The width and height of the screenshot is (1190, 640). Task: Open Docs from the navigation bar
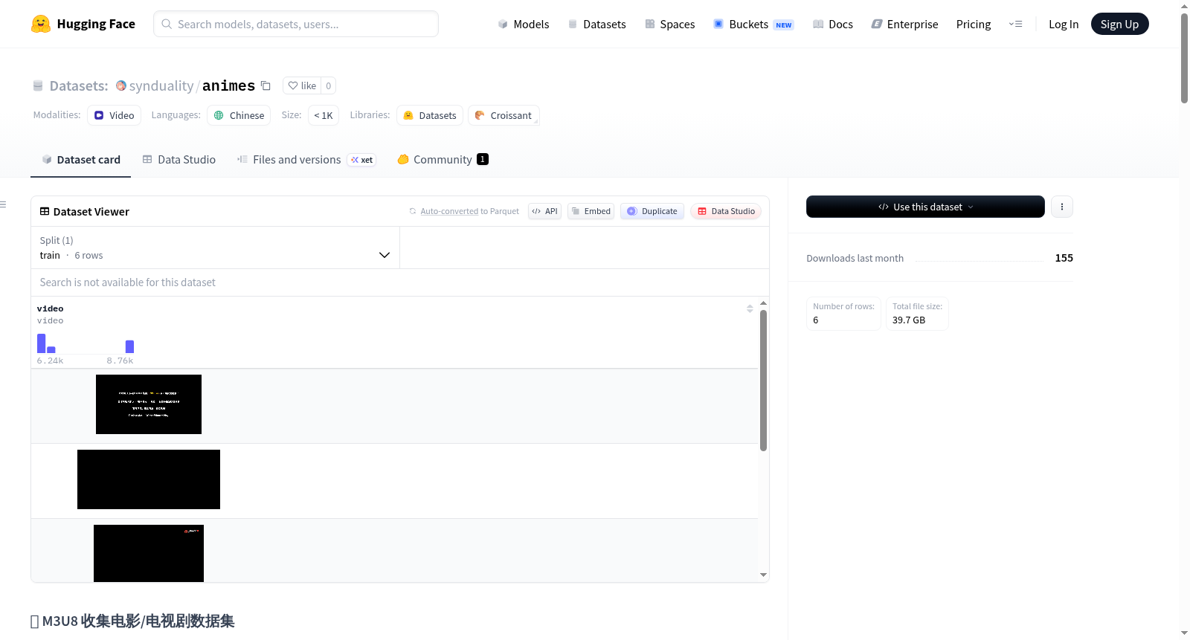point(833,25)
